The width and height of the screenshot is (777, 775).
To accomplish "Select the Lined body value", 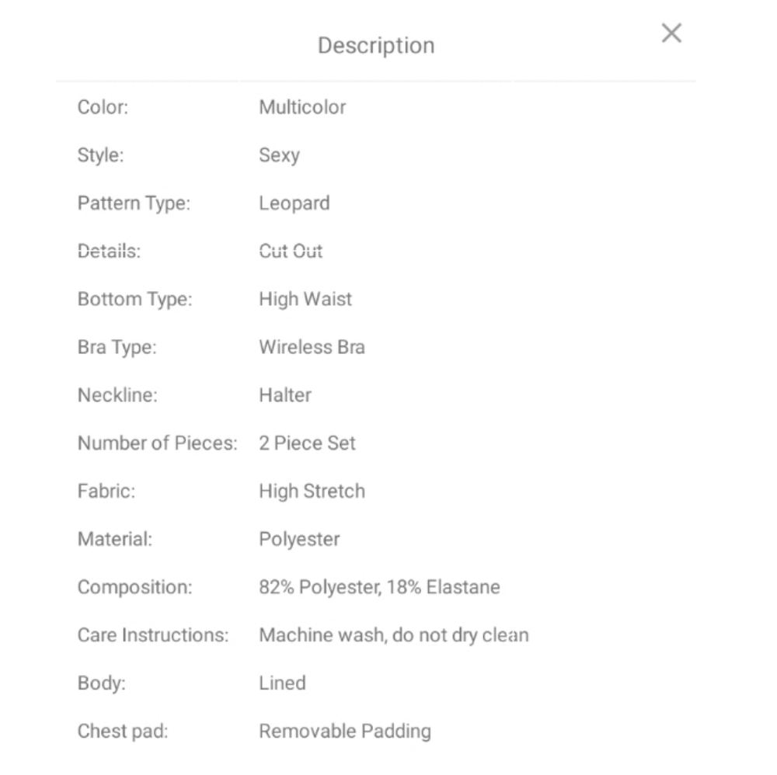I will tap(282, 683).
